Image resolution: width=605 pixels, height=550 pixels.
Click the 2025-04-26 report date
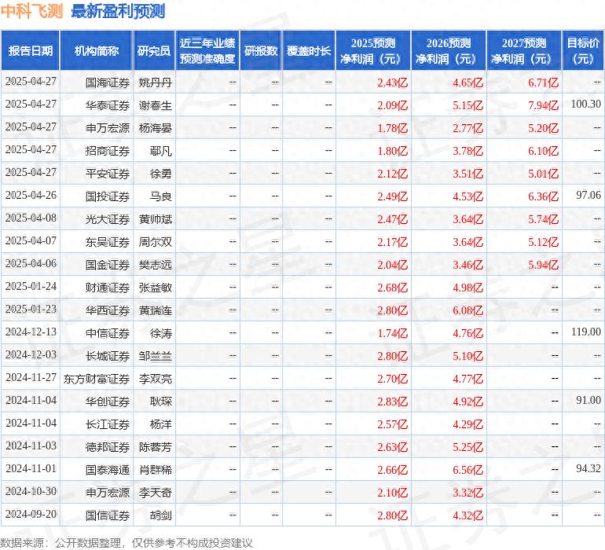[x=31, y=195]
